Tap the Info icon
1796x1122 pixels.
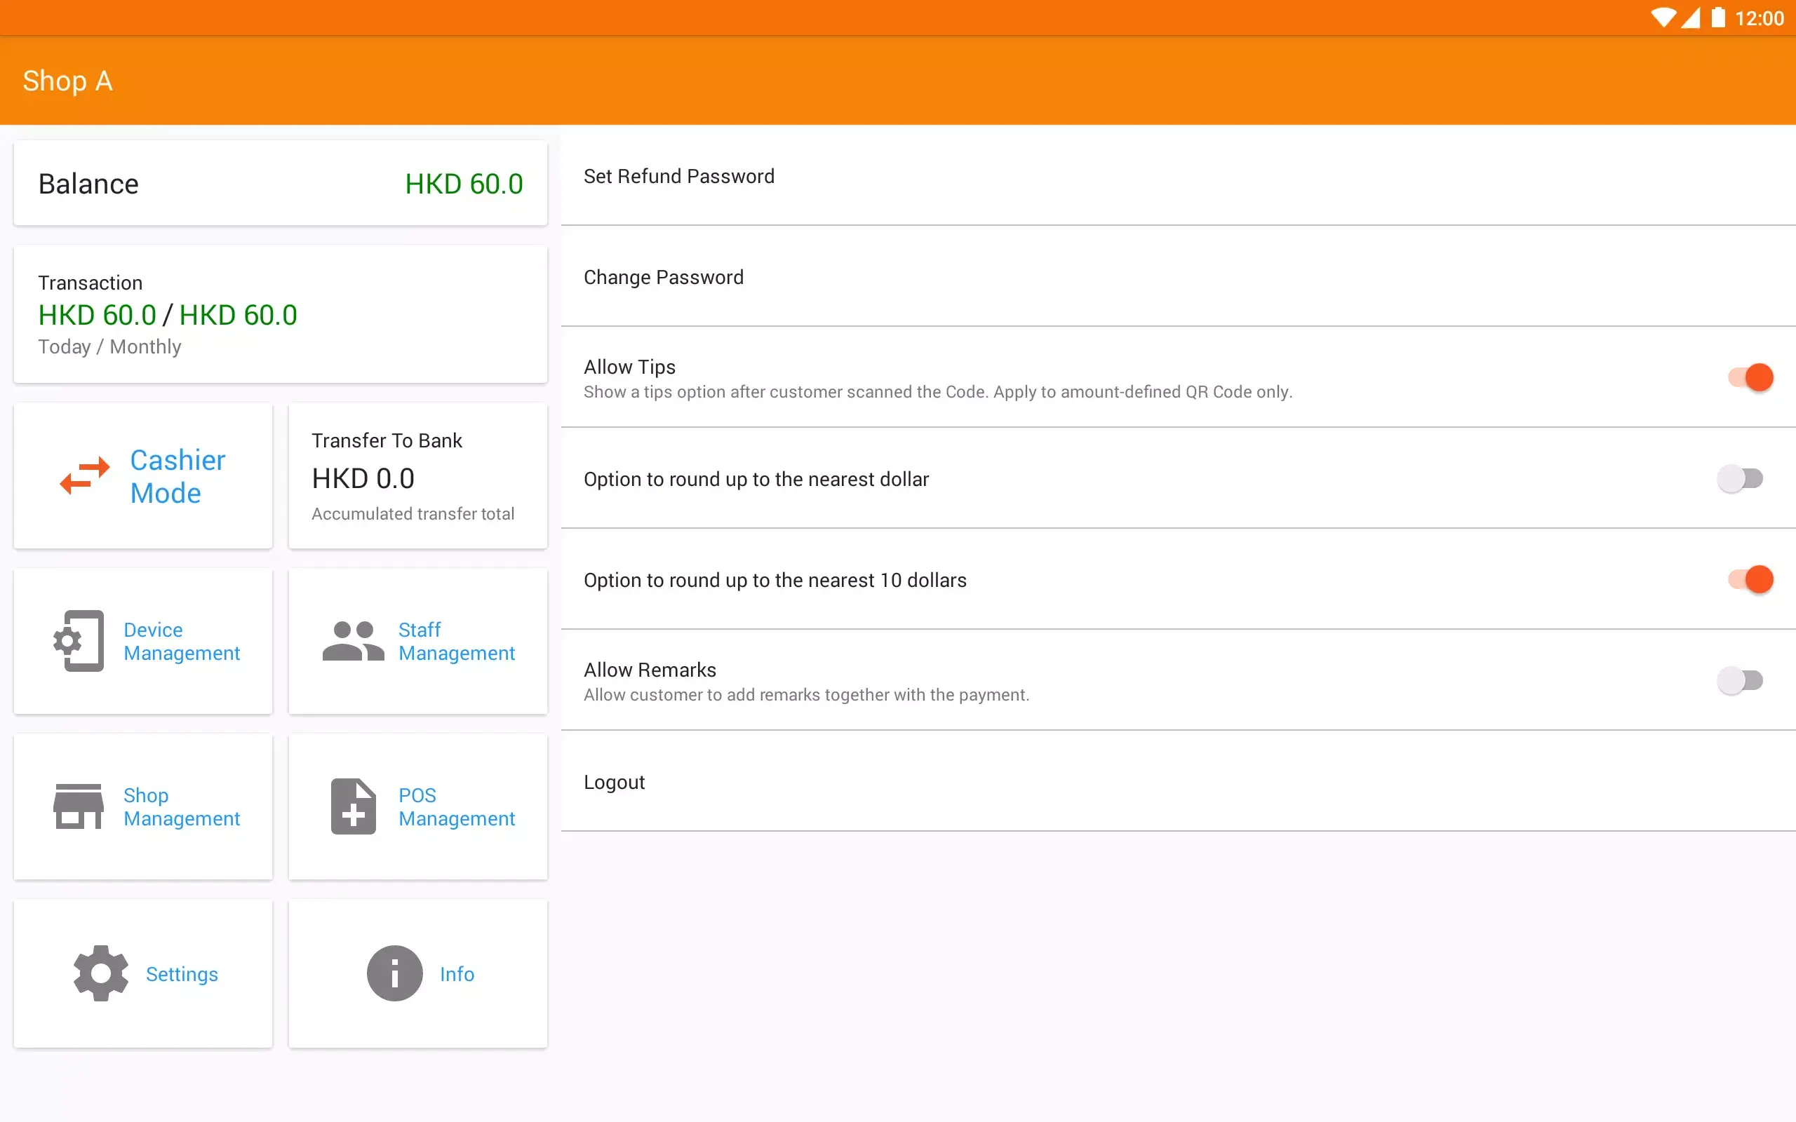[394, 973]
